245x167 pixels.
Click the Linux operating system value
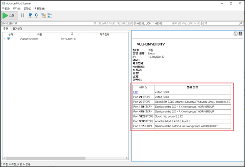point(151,54)
